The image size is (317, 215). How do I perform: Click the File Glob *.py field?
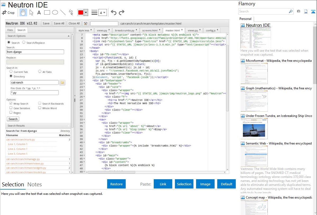click(x=35, y=93)
